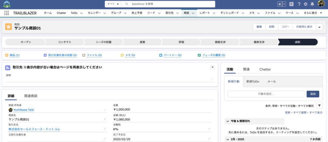The width and height of the screenshot is (328, 142).
Task: Open the notifications bell icon
Action: click(312, 4)
